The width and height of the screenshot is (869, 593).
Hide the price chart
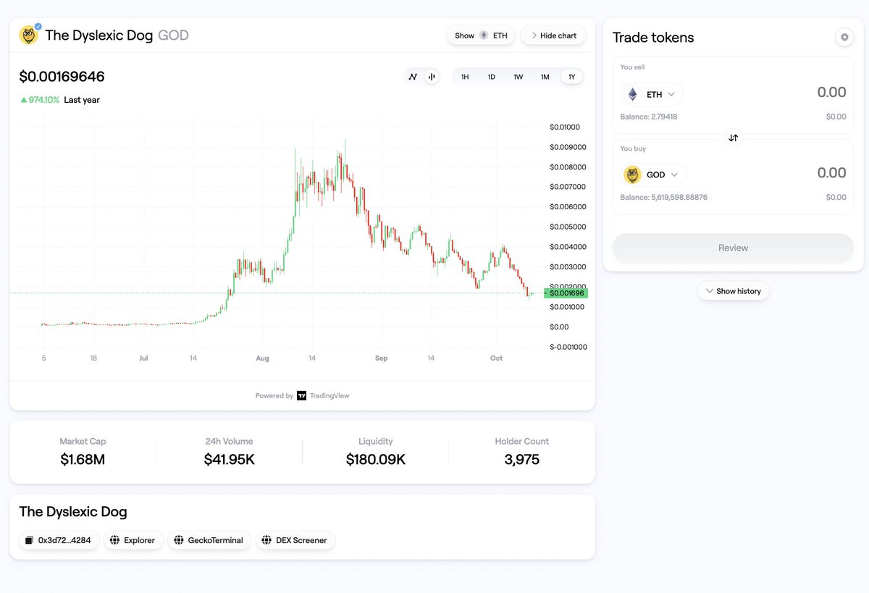point(553,35)
